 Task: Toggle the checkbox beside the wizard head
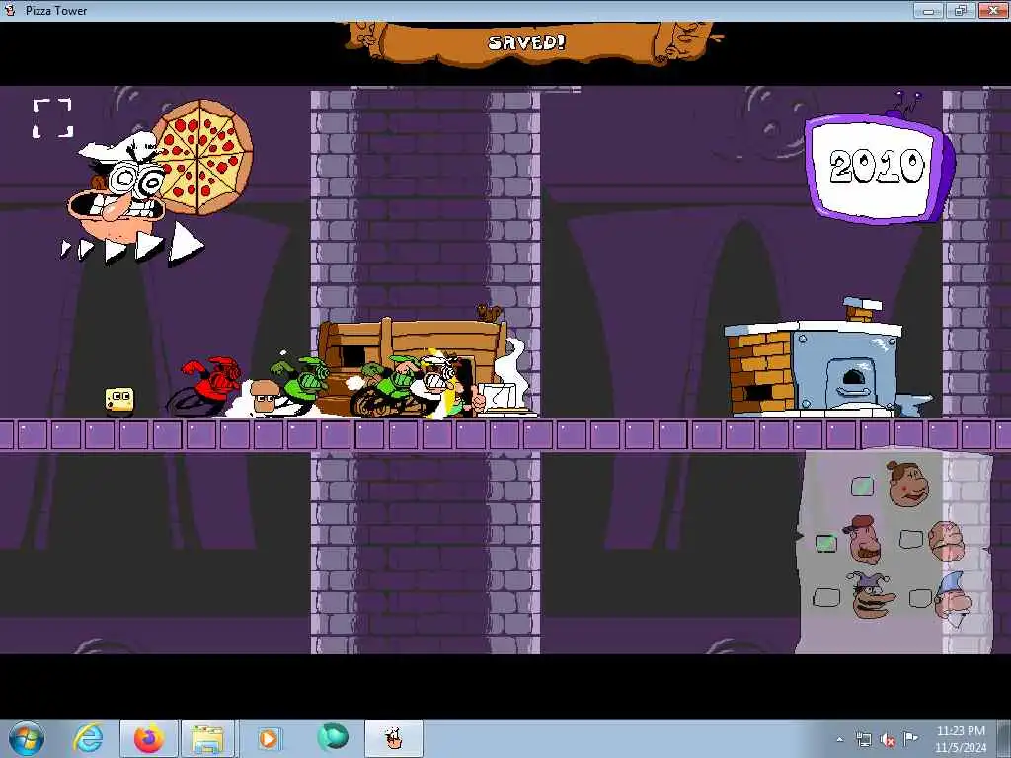pyautogui.click(x=920, y=598)
